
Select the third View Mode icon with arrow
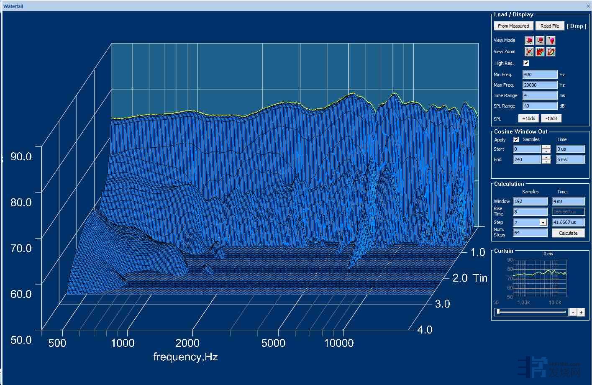coord(551,41)
